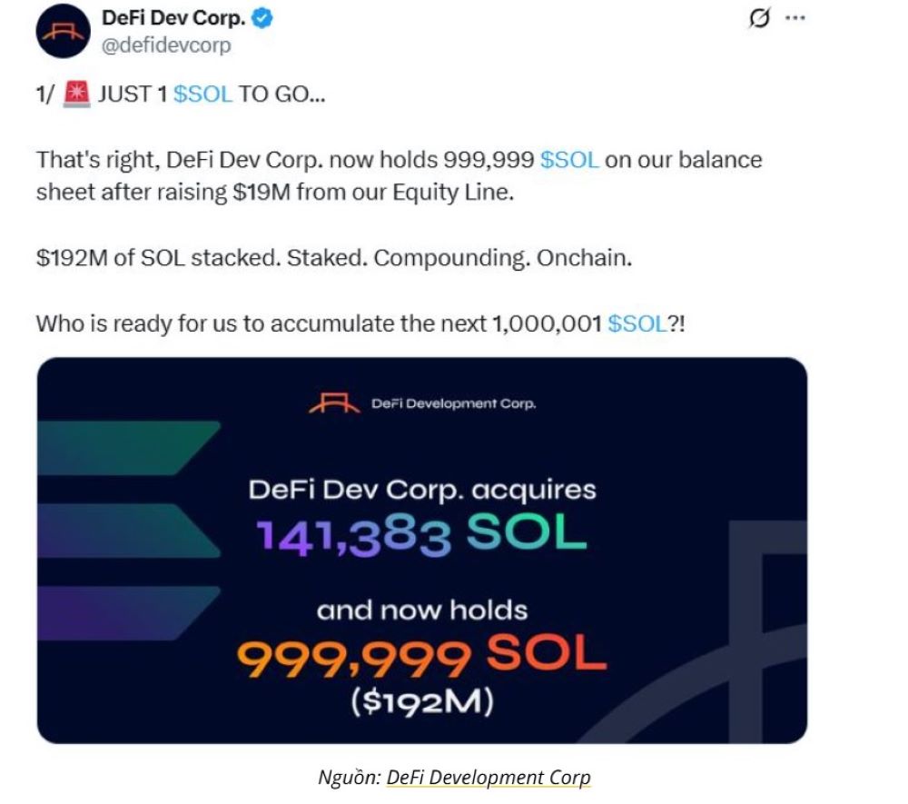Click $SOL cashtag in "JUST 1 $SOL TO GO"
This screenshot has height=804, width=908.
click(x=202, y=94)
